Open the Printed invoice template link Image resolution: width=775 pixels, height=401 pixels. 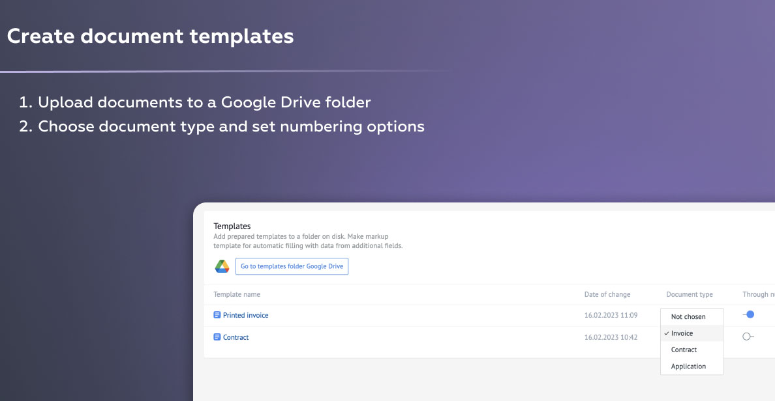[x=245, y=315]
